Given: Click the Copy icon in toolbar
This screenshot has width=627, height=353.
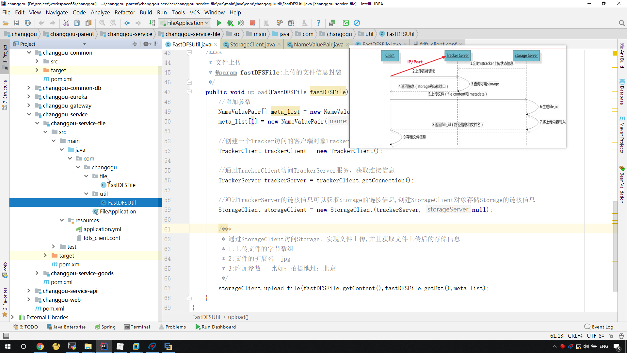Looking at the screenshot, I should click(x=77, y=23).
